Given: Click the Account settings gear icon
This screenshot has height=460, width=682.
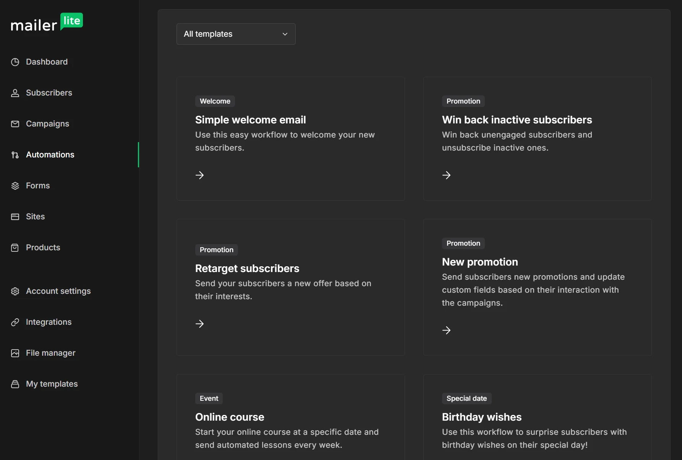Looking at the screenshot, I should point(15,291).
